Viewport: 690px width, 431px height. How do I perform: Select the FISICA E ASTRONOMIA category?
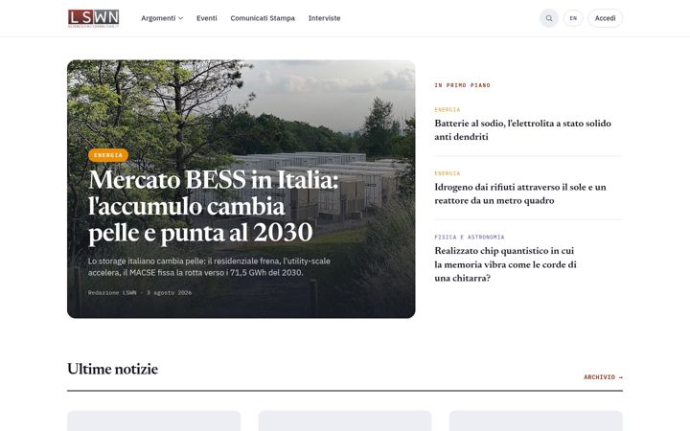tap(469, 238)
